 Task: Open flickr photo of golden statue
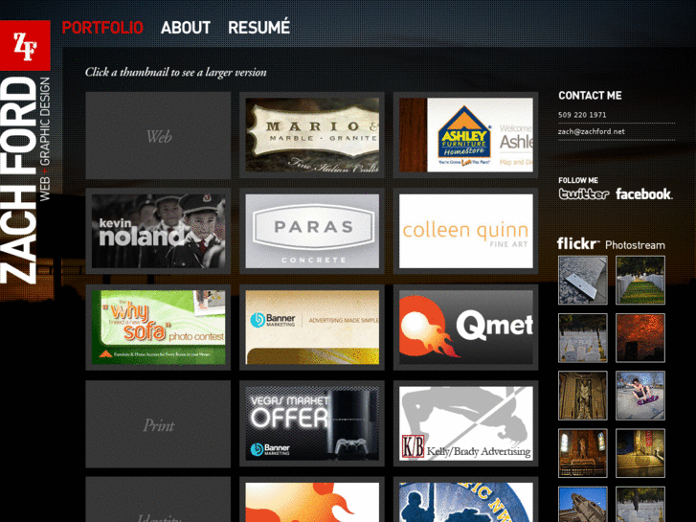[x=582, y=396]
